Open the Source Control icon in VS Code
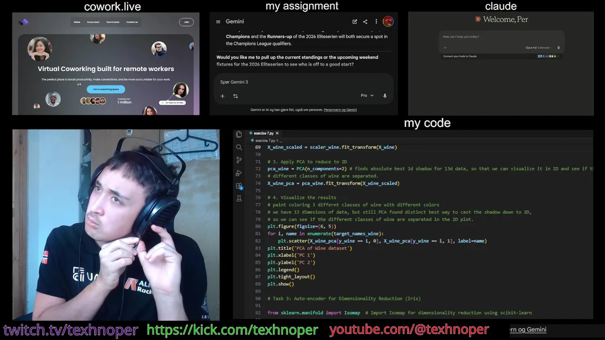 pyautogui.click(x=239, y=160)
